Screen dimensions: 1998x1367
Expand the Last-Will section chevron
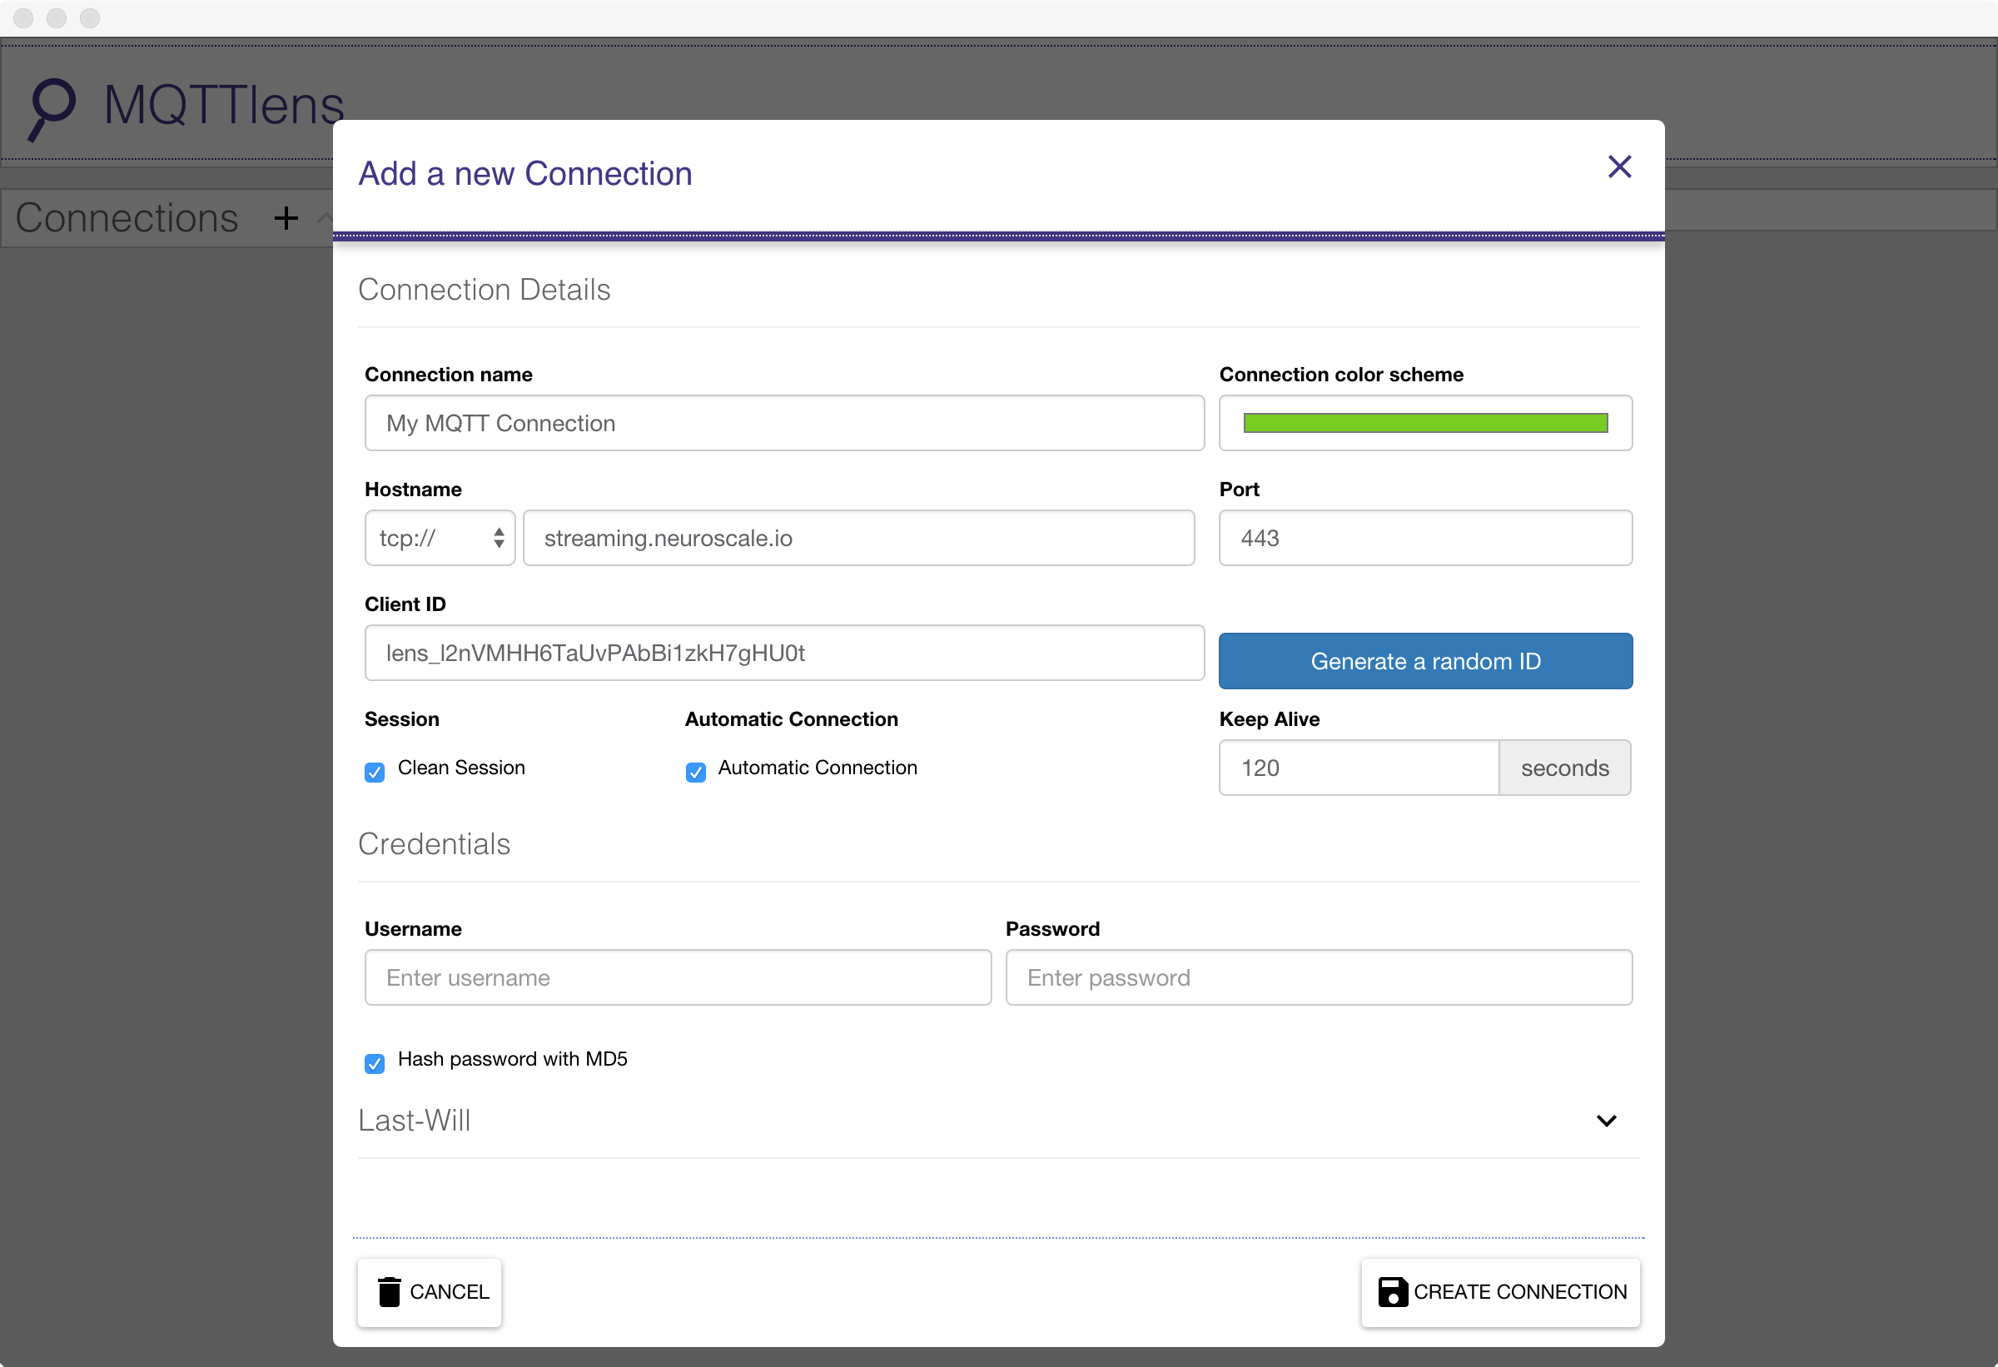pyautogui.click(x=1606, y=1121)
